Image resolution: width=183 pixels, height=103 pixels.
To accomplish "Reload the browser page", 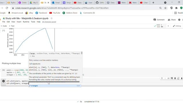I will (7, 8).
